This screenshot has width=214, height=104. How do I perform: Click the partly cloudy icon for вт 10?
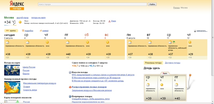point(150,42)
